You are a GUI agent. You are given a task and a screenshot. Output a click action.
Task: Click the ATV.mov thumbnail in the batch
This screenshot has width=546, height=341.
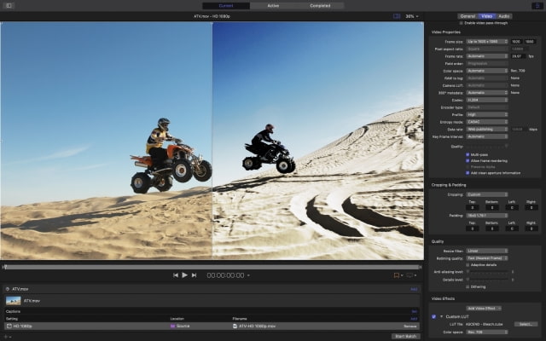click(x=14, y=300)
